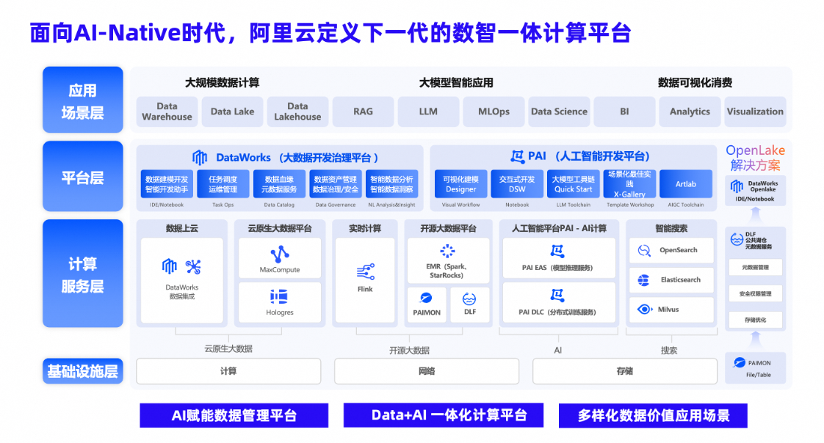This screenshot has height=443, width=824.
Task: Click the LLM box
Action: pyautogui.click(x=428, y=111)
